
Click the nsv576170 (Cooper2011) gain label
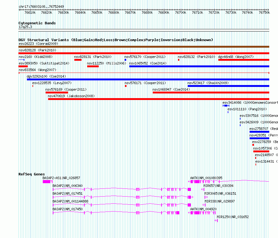pyautogui.click(x=145, y=57)
